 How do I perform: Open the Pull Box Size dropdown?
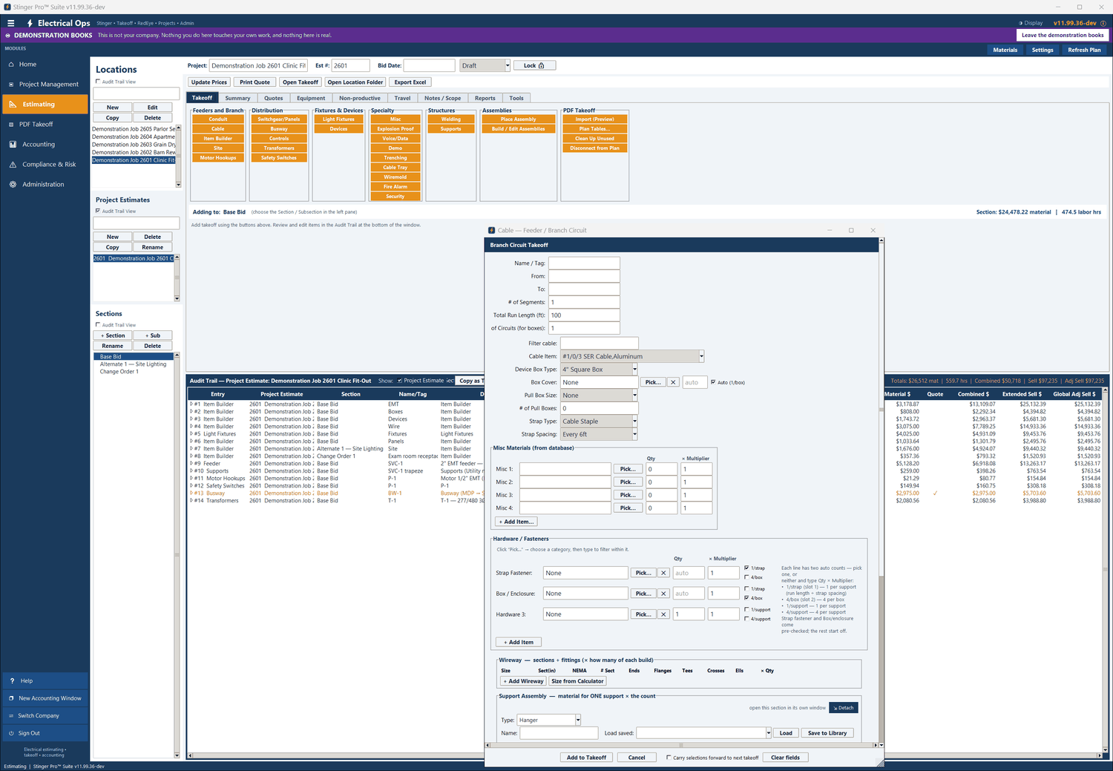tap(634, 396)
